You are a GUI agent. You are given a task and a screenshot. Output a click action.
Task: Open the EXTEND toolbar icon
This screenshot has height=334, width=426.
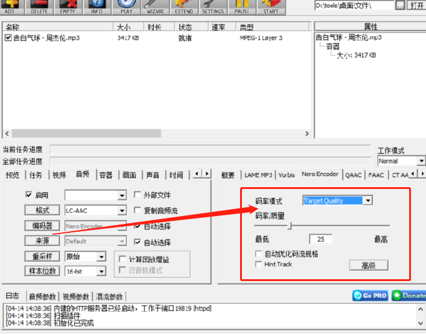click(x=184, y=7)
